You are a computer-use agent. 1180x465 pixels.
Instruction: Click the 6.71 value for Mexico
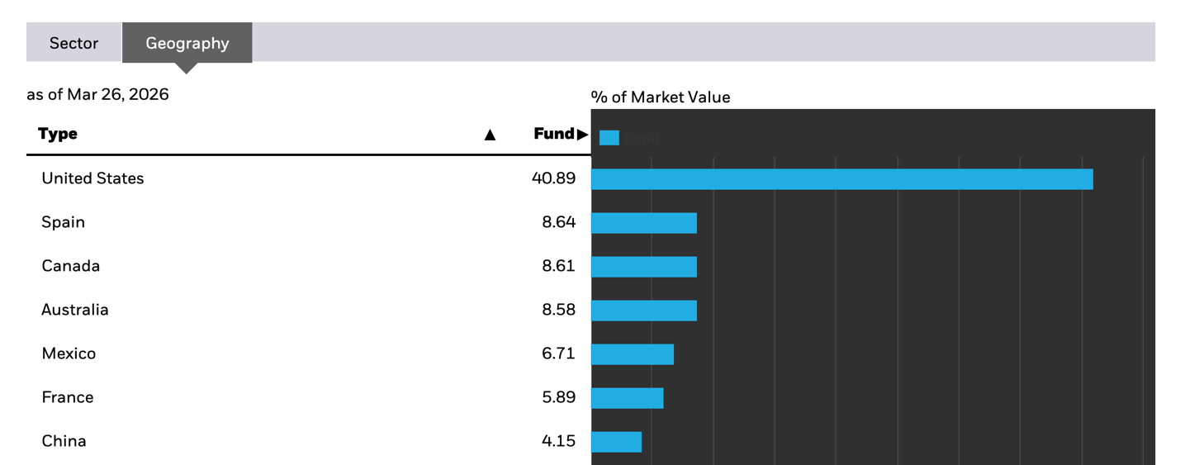(559, 353)
